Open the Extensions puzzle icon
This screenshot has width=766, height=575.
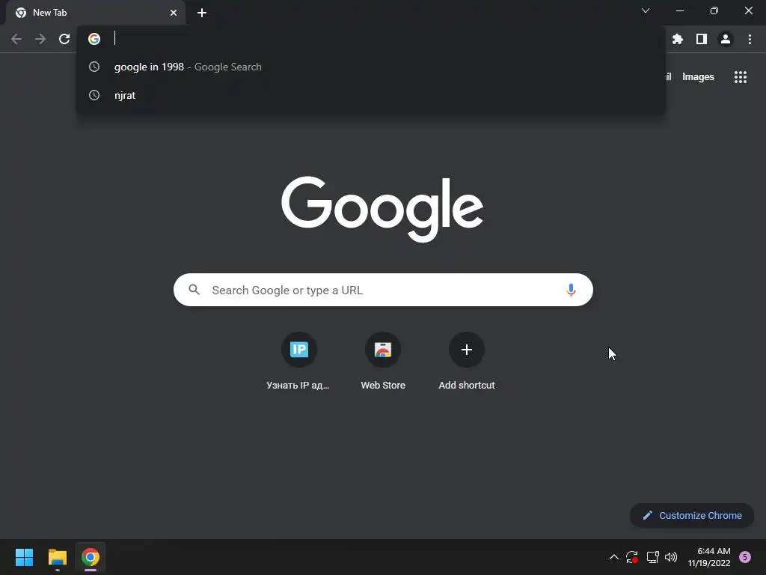[678, 39]
